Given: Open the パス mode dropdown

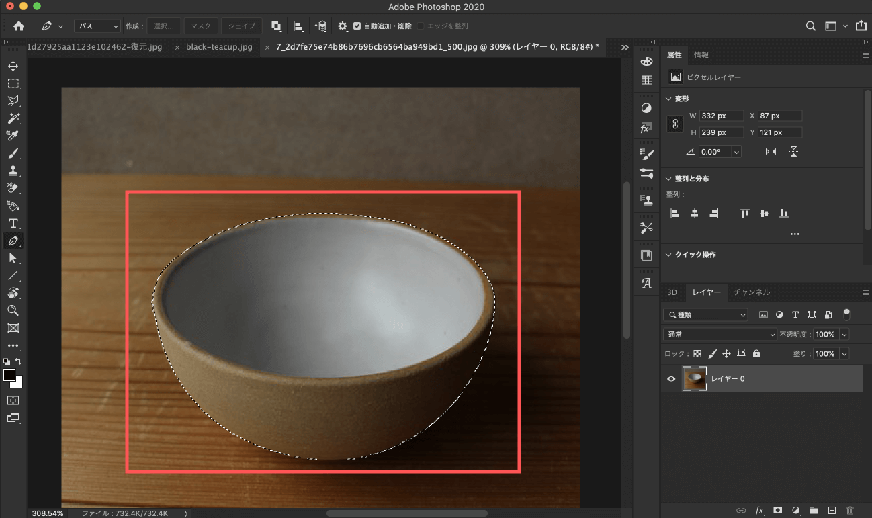Looking at the screenshot, I should pyautogui.click(x=97, y=26).
